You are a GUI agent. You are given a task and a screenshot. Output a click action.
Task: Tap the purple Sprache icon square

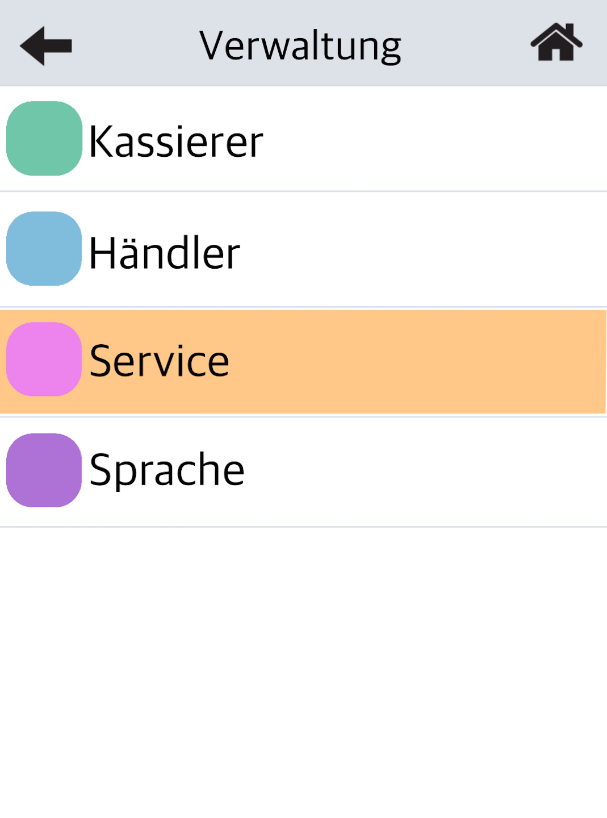pos(44,470)
